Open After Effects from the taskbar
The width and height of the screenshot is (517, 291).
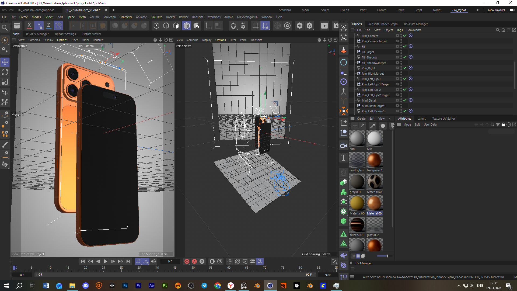152,286
